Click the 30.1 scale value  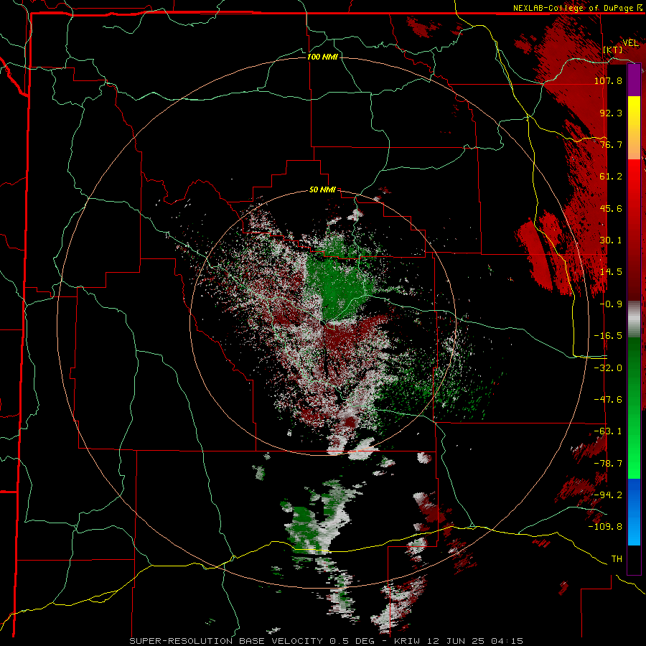coord(611,240)
